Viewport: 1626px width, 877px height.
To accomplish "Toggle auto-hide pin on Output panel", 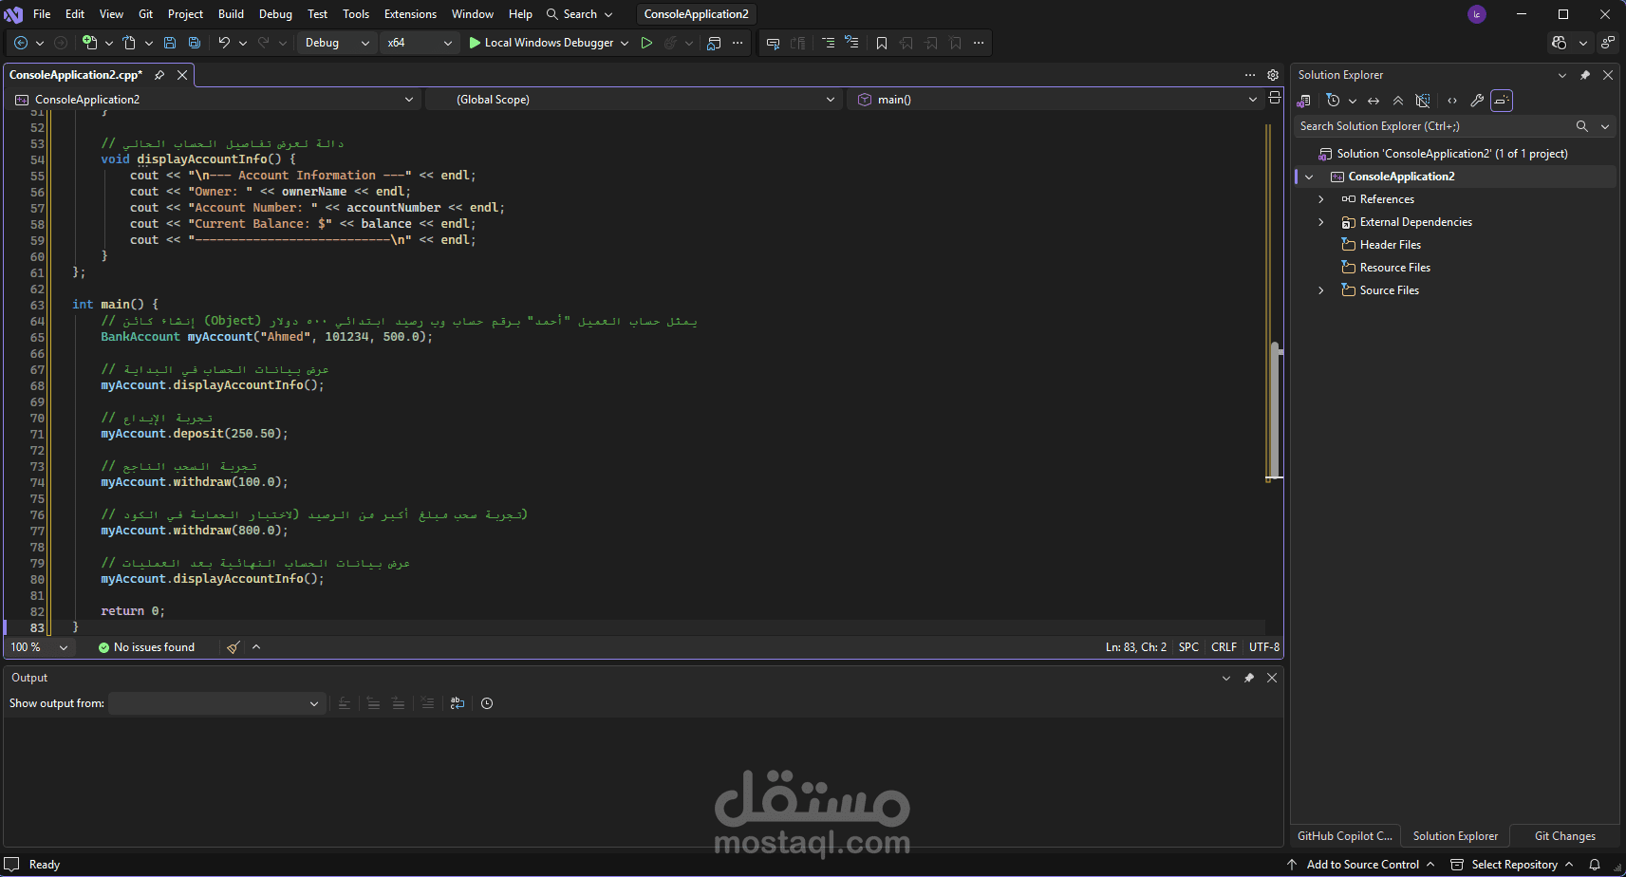I will pos(1249,678).
